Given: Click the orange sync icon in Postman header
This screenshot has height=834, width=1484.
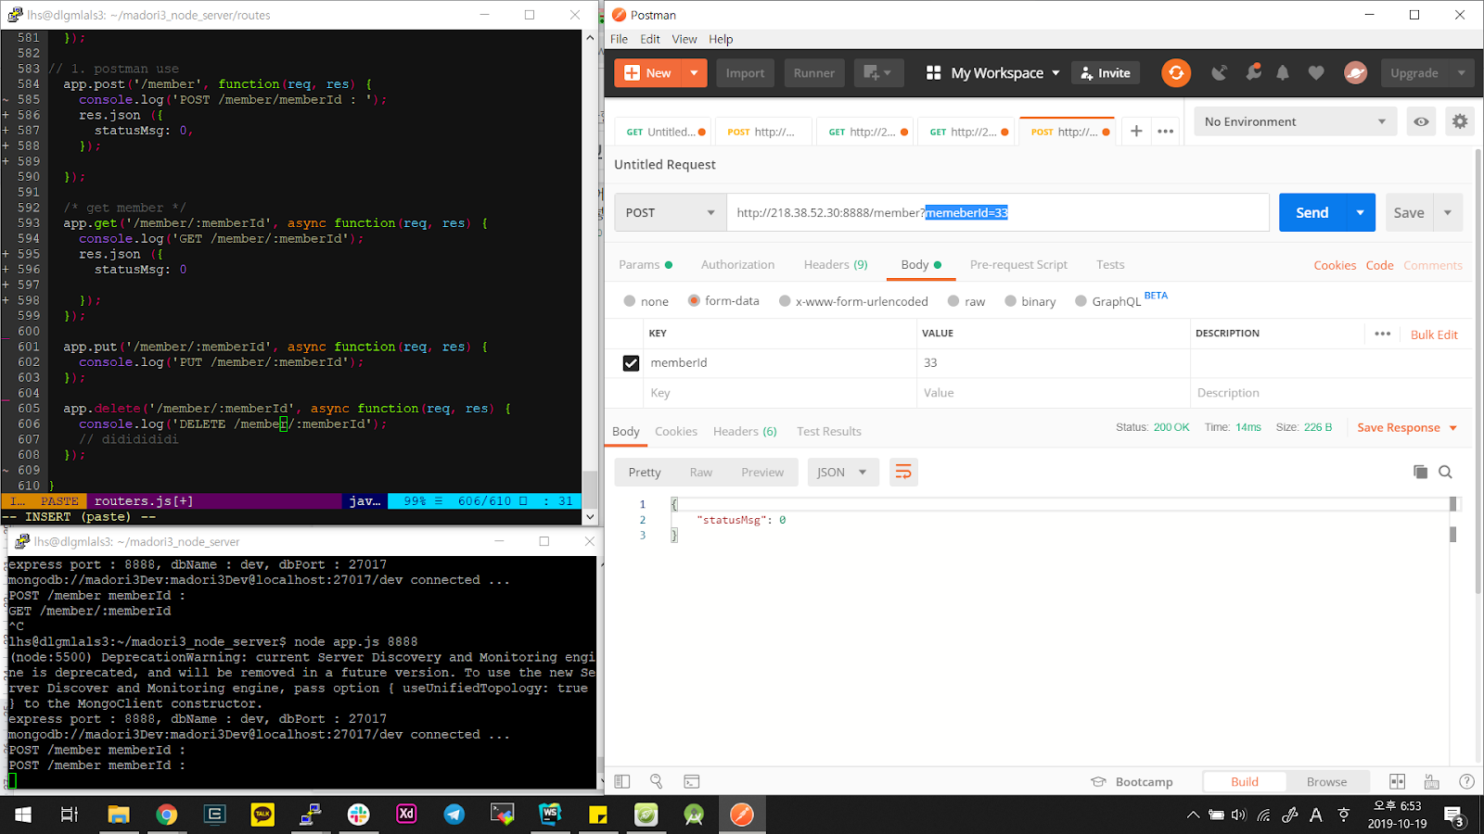Looking at the screenshot, I should point(1176,73).
